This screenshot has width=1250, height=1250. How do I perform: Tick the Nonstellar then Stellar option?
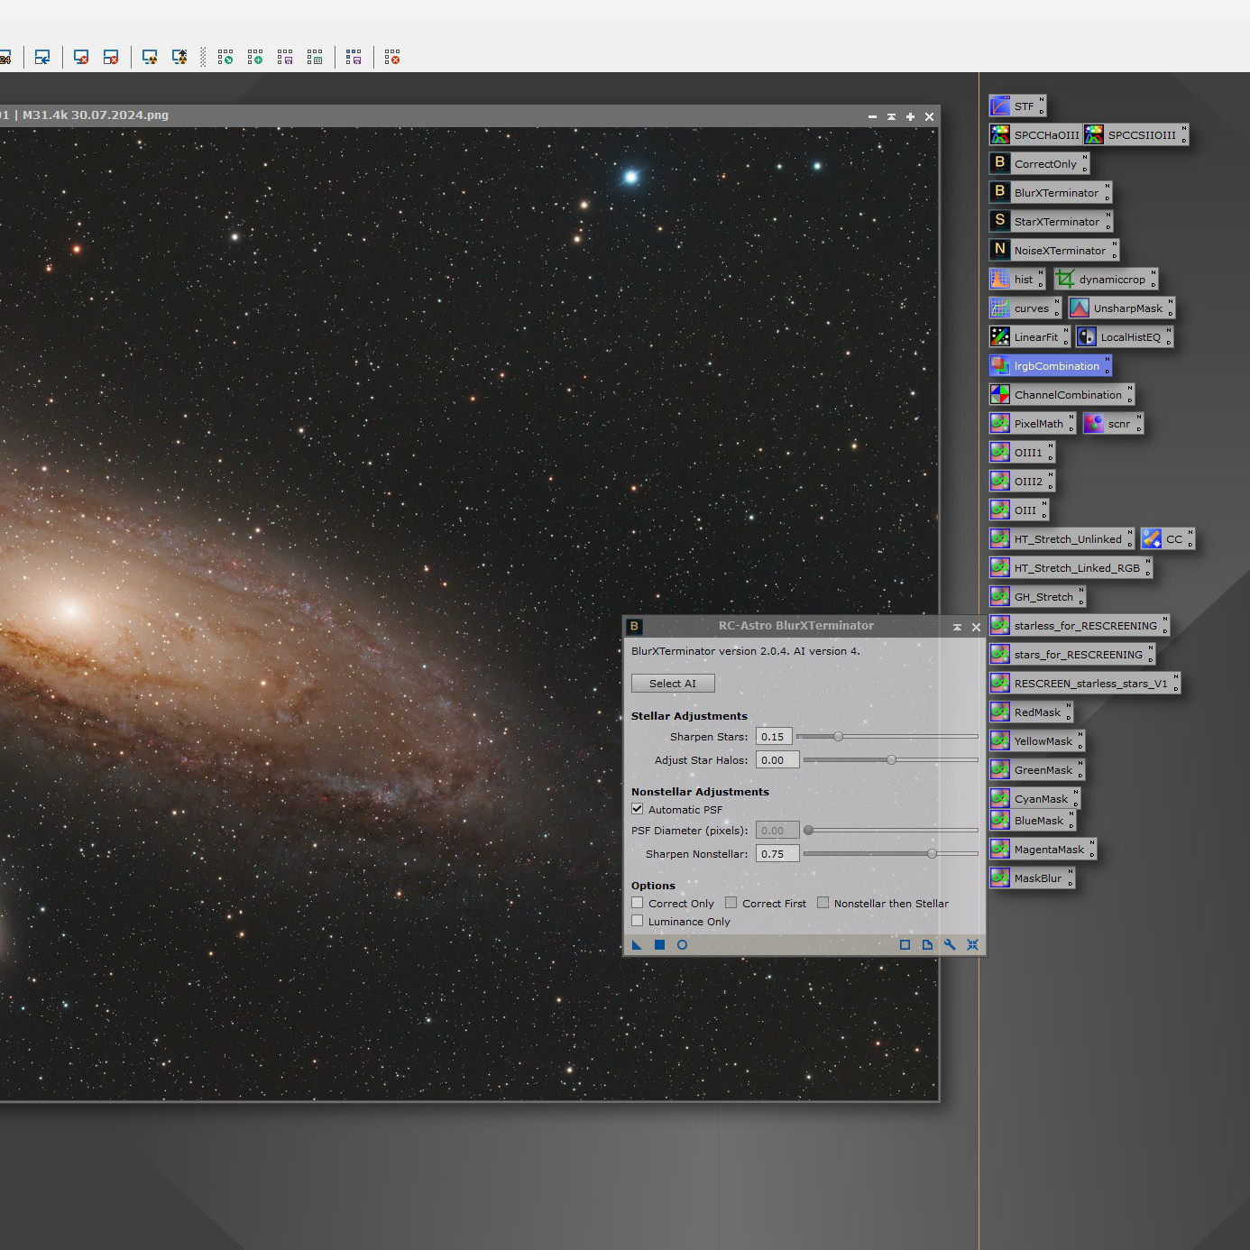point(823,903)
